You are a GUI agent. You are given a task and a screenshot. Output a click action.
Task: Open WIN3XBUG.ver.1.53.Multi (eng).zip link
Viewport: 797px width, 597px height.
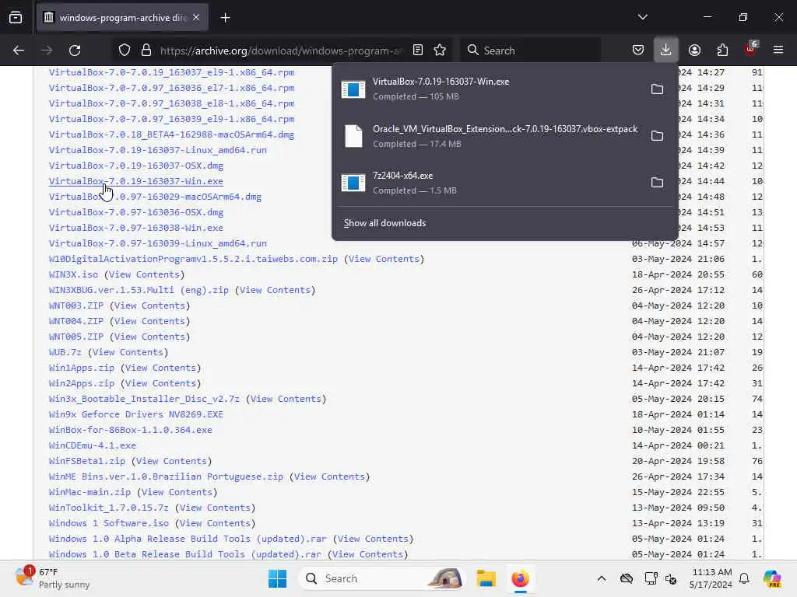(x=139, y=290)
